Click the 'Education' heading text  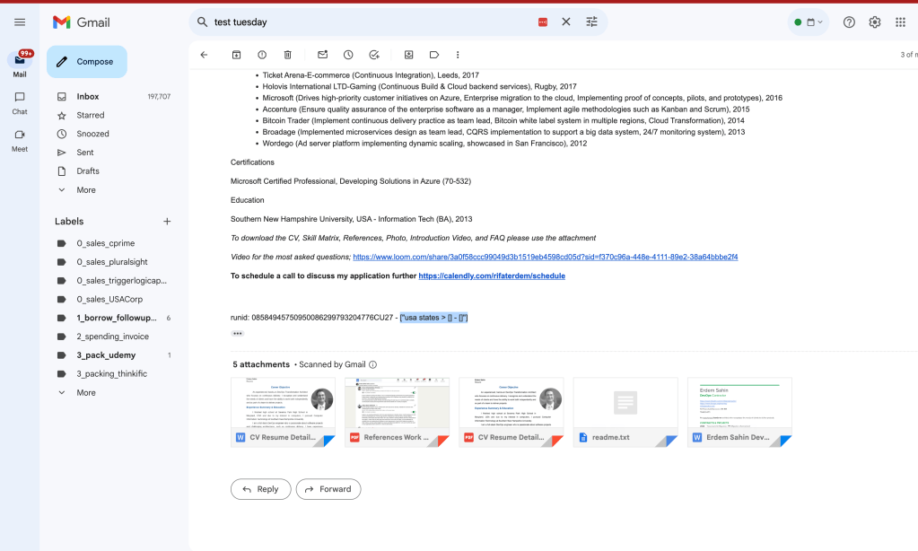click(247, 200)
